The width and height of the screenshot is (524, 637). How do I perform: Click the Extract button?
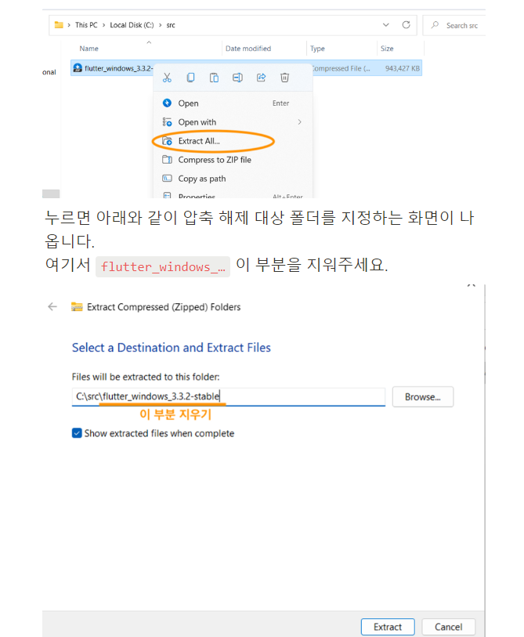click(388, 627)
